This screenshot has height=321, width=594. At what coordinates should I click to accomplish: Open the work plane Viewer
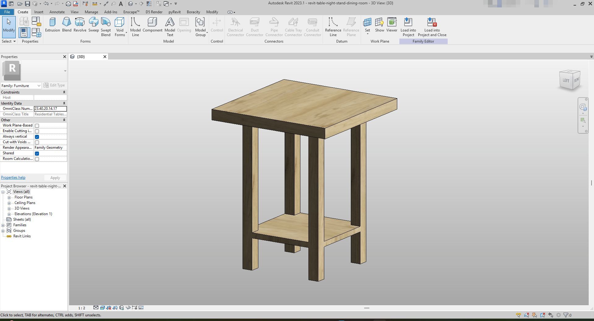[x=392, y=25]
